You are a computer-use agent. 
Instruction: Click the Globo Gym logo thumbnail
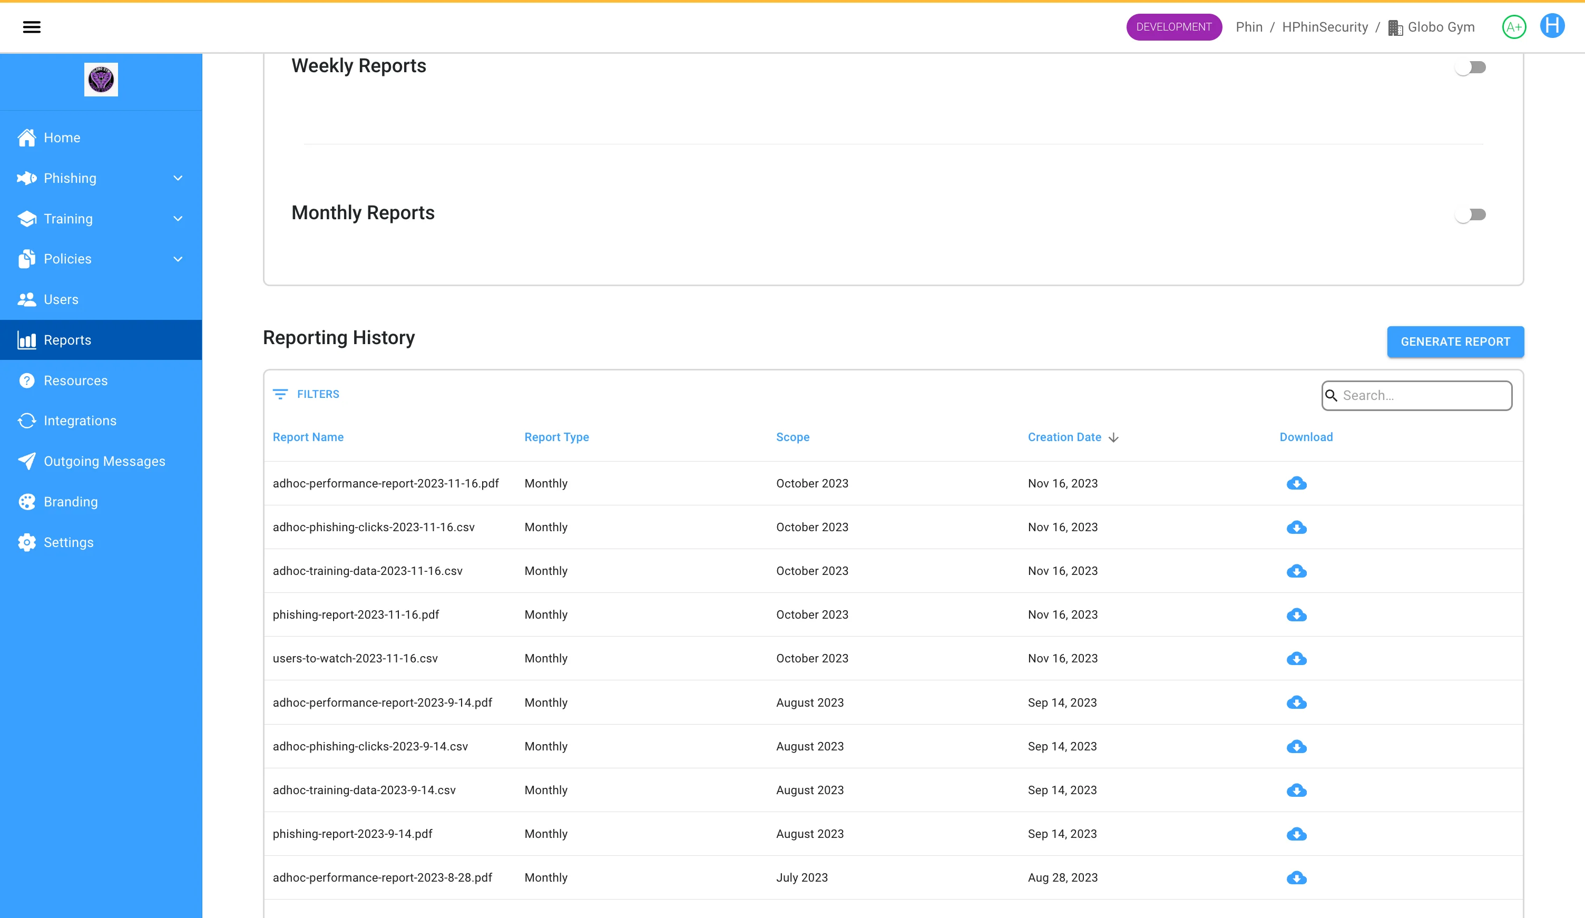[101, 80]
